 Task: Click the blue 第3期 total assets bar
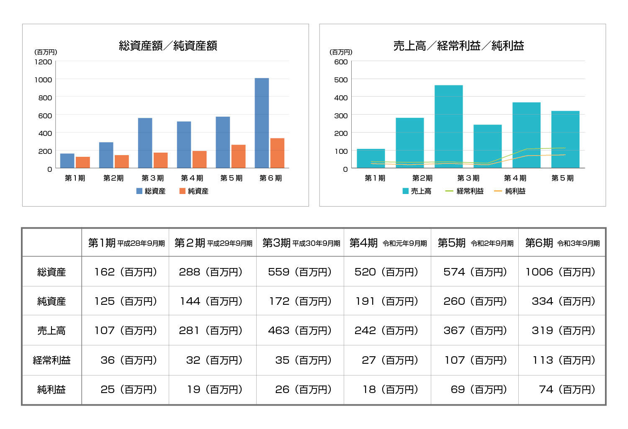[145, 143]
